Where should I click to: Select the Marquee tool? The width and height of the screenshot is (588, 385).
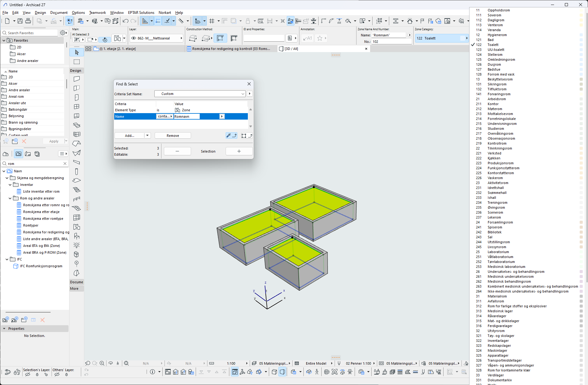point(77,62)
